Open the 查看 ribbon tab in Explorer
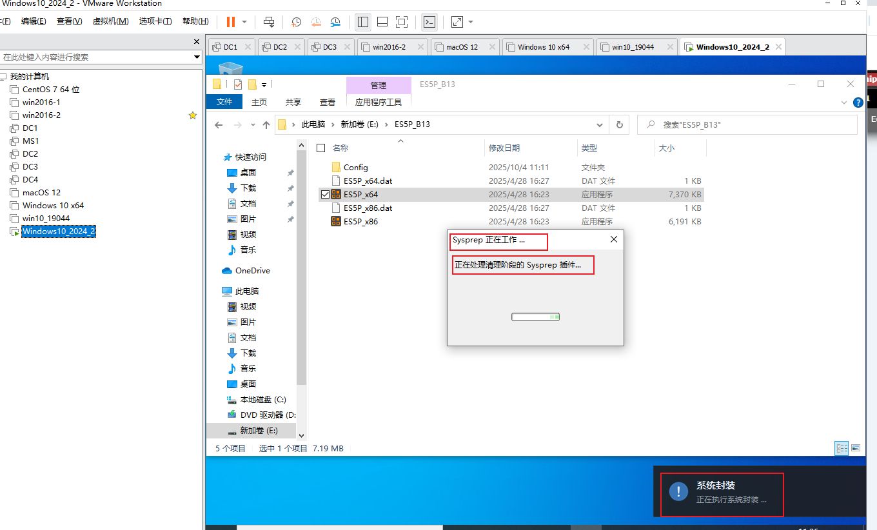This screenshot has height=530, width=877. click(x=328, y=102)
